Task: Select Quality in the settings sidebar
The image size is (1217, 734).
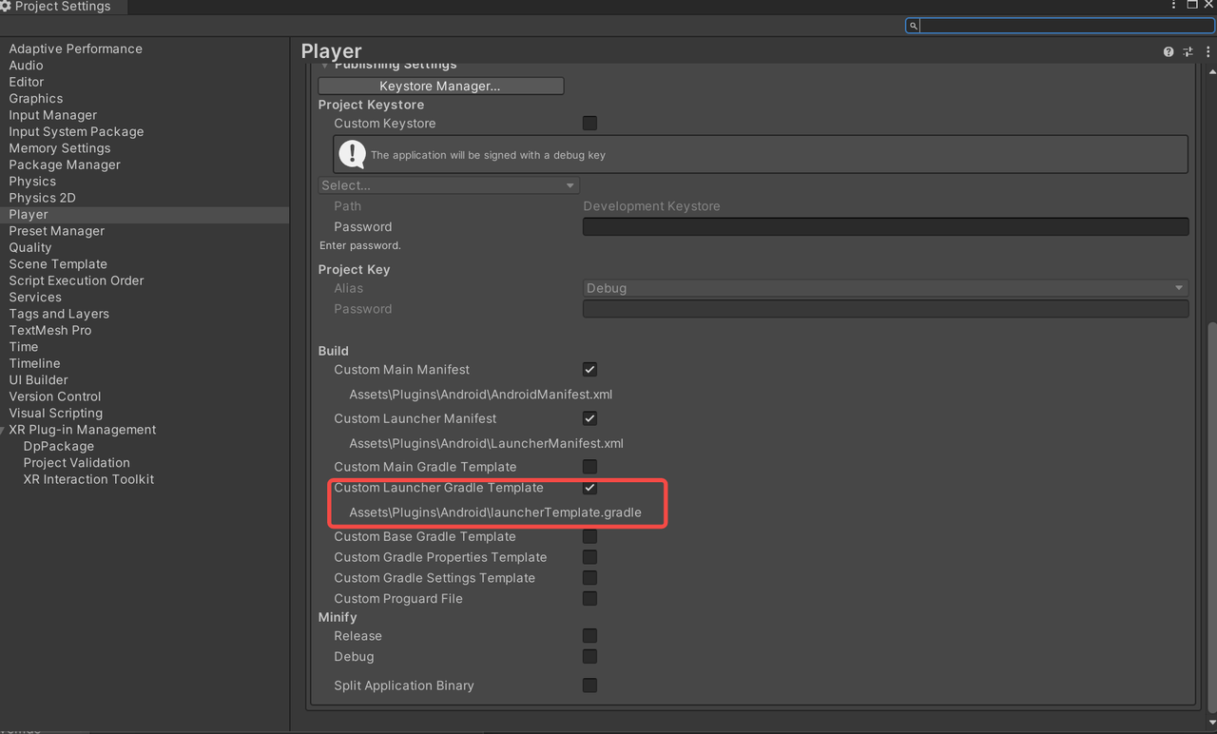Action: [29, 247]
